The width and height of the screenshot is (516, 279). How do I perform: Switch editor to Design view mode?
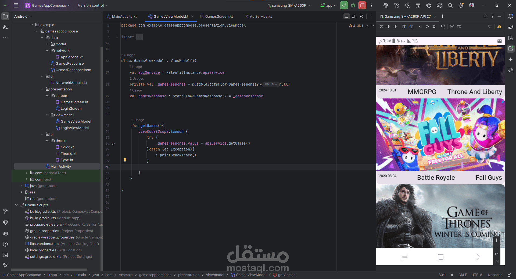click(362, 16)
